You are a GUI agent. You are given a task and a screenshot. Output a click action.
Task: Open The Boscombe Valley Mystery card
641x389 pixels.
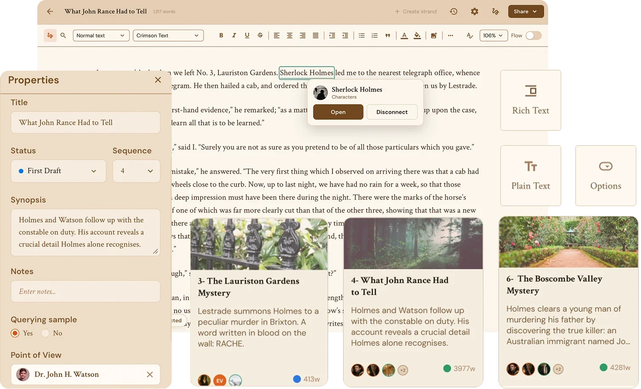(x=569, y=302)
